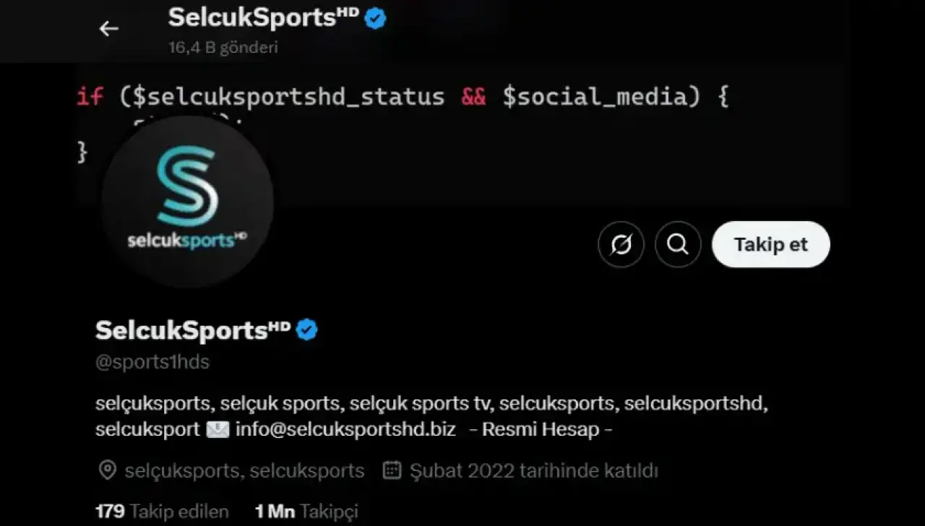Click the location pin icon
Image resolution: width=925 pixels, height=526 pixels.
click(107, 471)
